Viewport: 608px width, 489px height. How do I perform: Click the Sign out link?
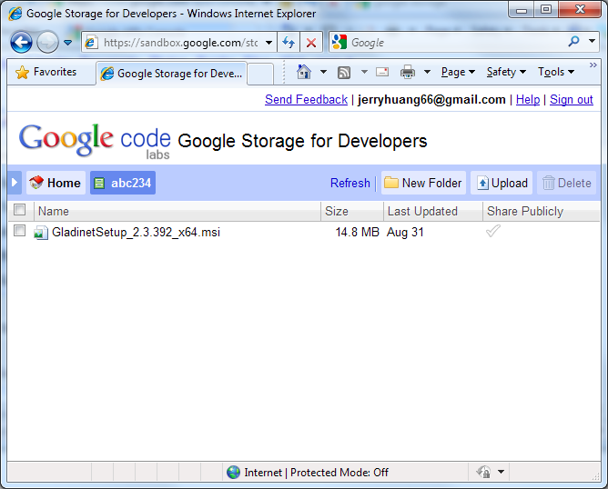pos(572,99)
